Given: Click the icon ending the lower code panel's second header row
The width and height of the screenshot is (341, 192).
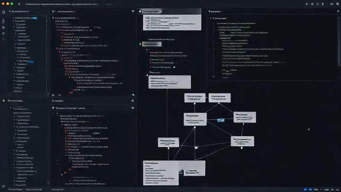Looking at the screenshot, I should [x=133, y=108].
